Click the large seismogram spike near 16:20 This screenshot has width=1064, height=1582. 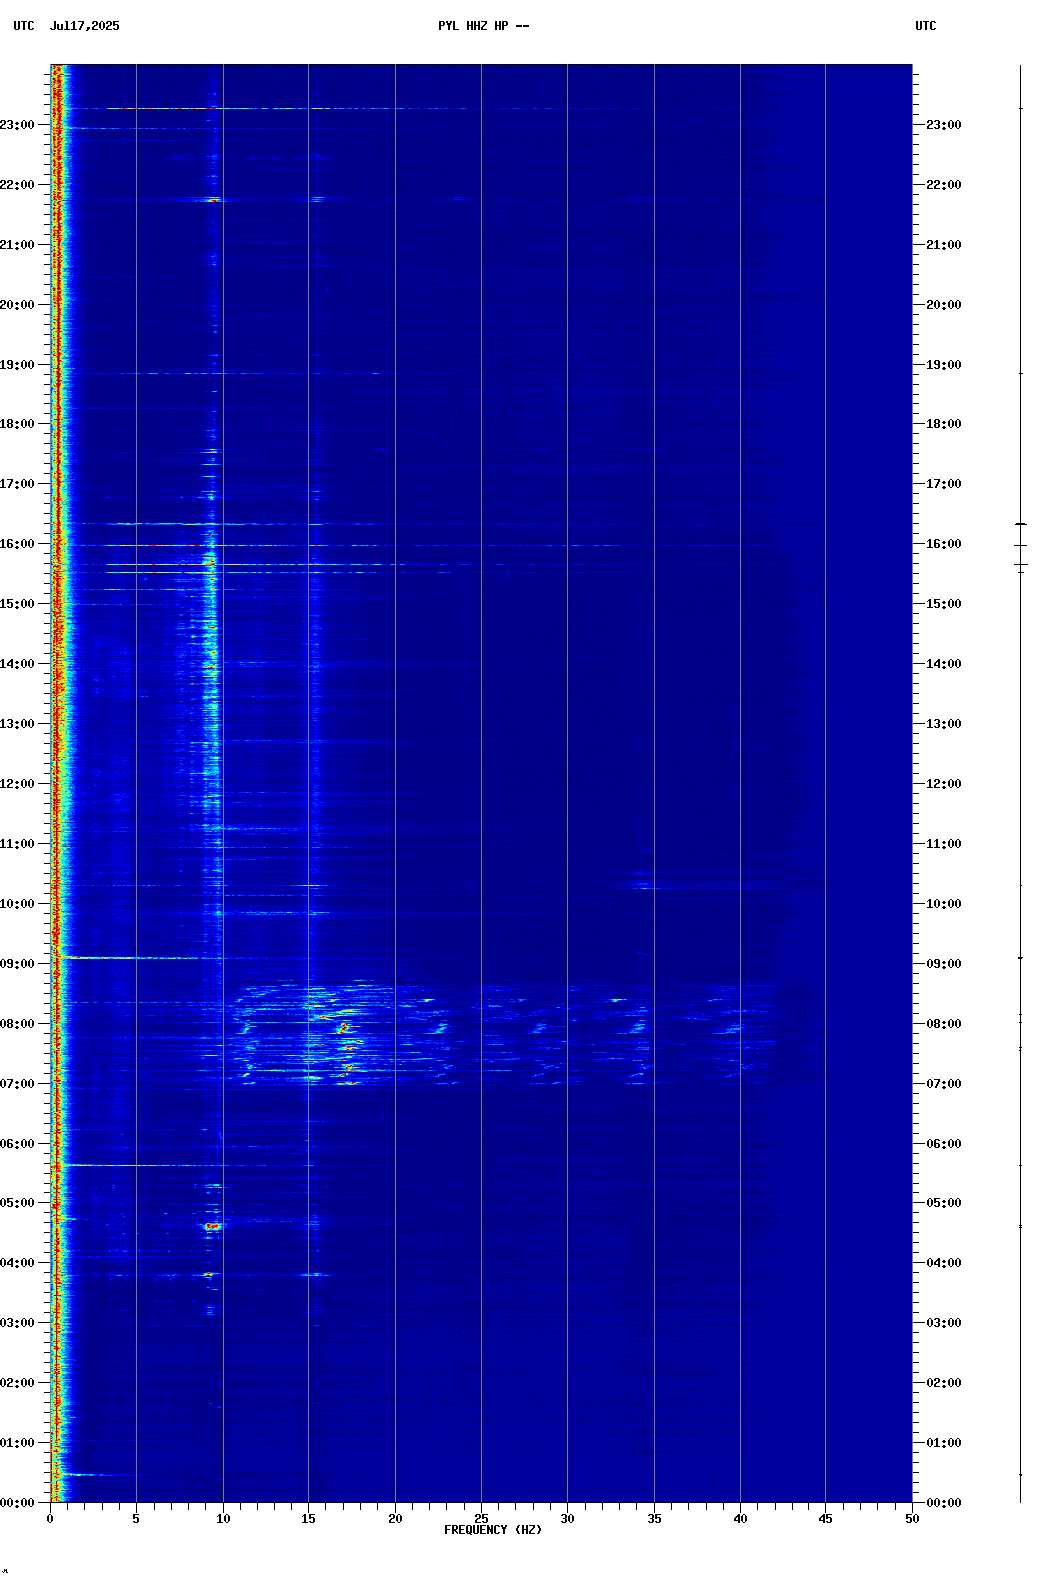point(1021,524)
